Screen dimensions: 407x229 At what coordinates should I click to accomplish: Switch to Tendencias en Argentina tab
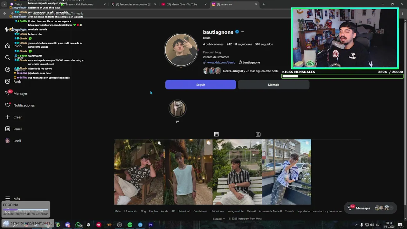click(133, 4)
